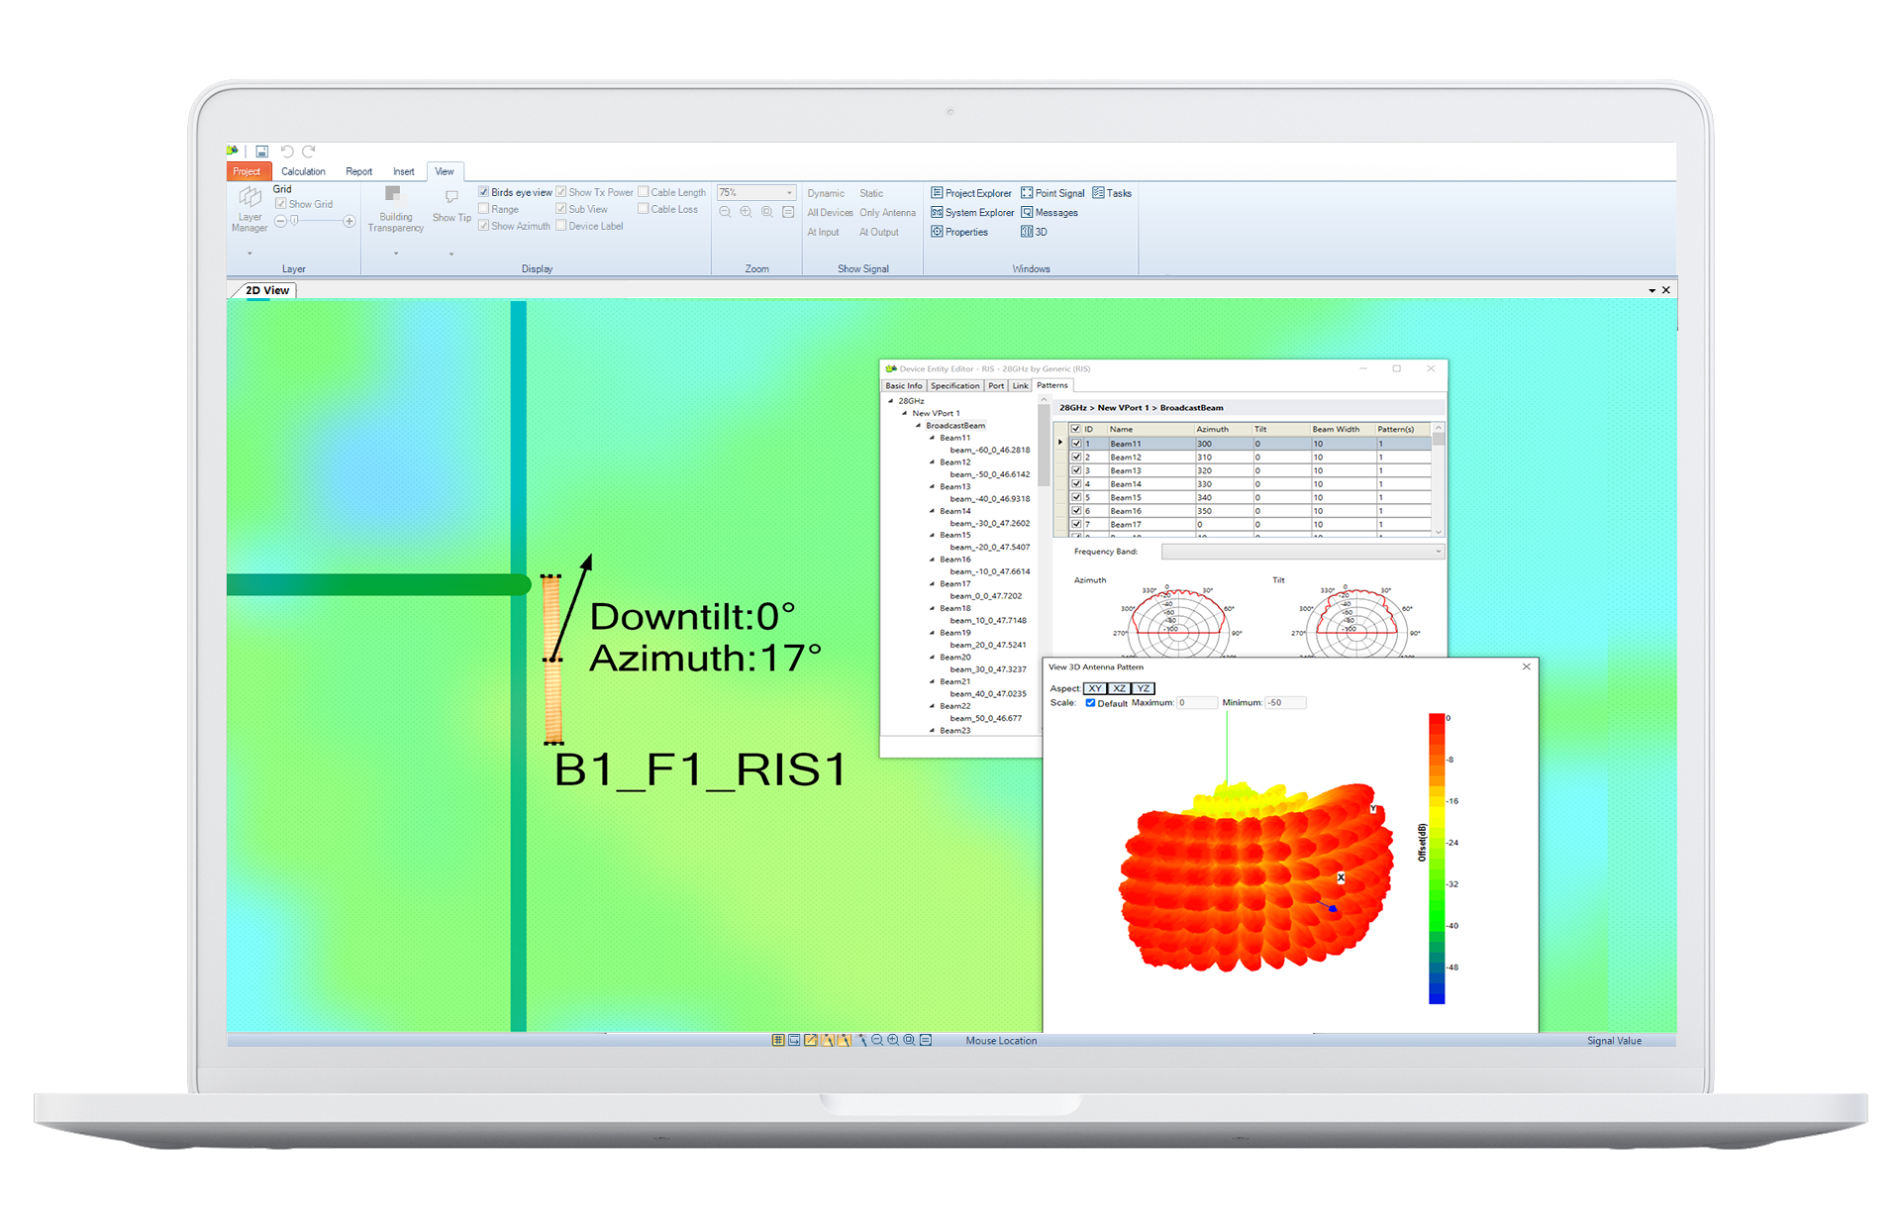Toggle the Birds eye view checkbox
1901x1228 pixels.
[x=484, y=192]
